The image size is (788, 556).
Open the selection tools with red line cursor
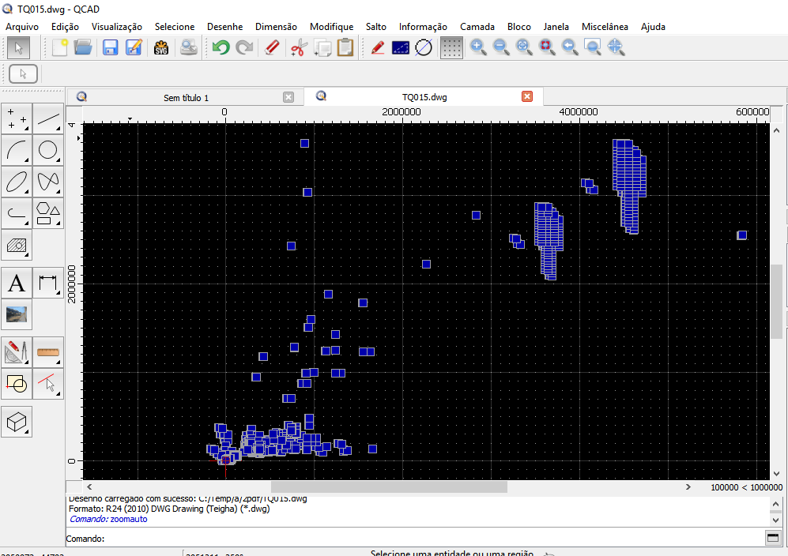coord(48,384)
